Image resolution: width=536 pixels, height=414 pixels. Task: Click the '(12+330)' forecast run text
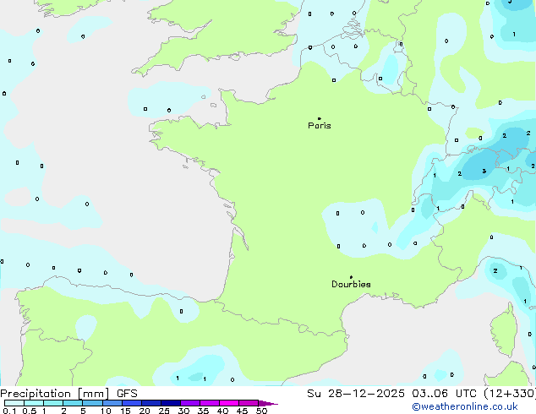click(510, 394)
